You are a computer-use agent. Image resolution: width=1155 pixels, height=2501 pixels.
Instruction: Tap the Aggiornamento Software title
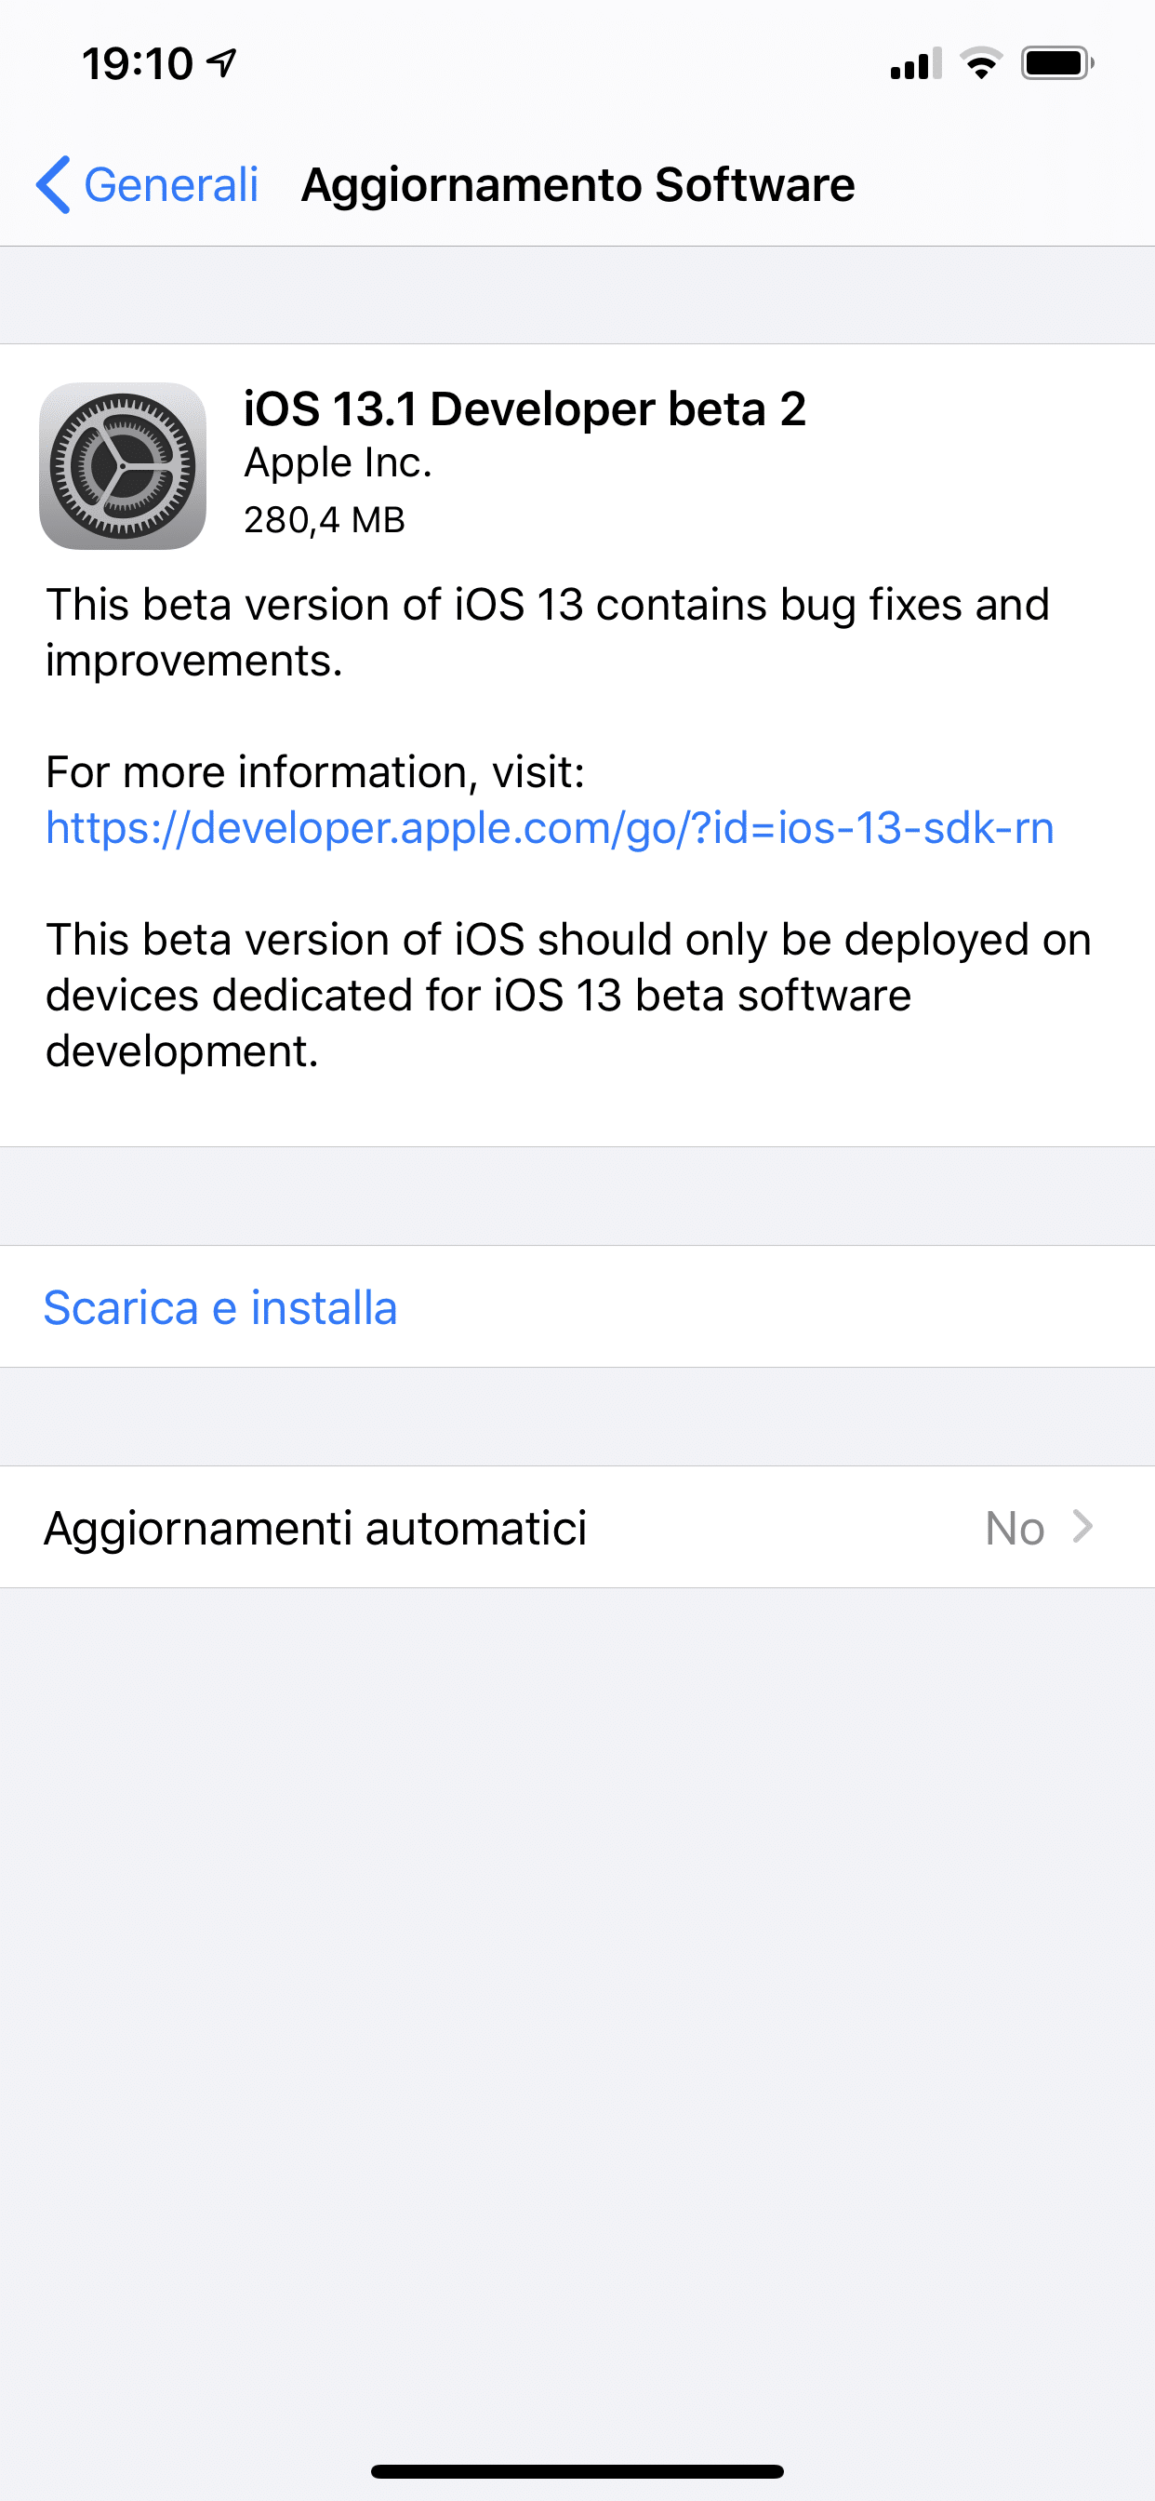coord(578,184)
